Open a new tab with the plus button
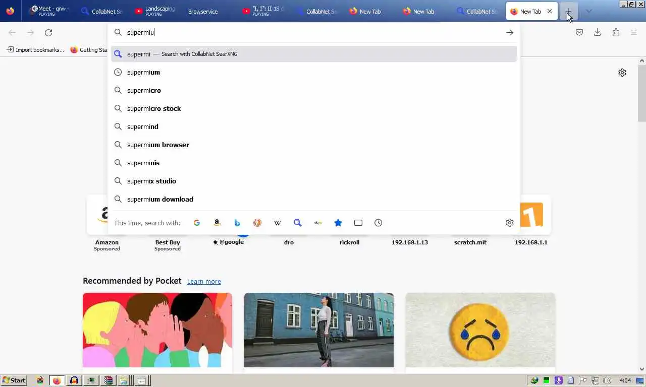This screenshot has width=646, height=387. click(568, 11)
